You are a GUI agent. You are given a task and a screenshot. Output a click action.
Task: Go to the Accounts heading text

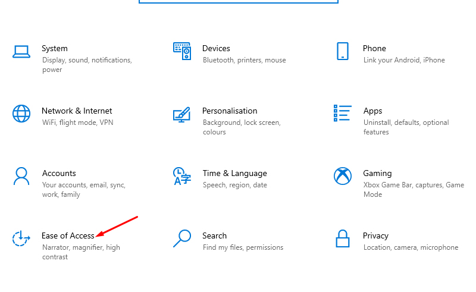(59, 173)
